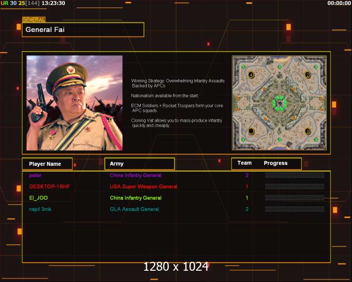
Task: Click team number 1 in DESKTOP-1RHF row
Action: point(247,187)
